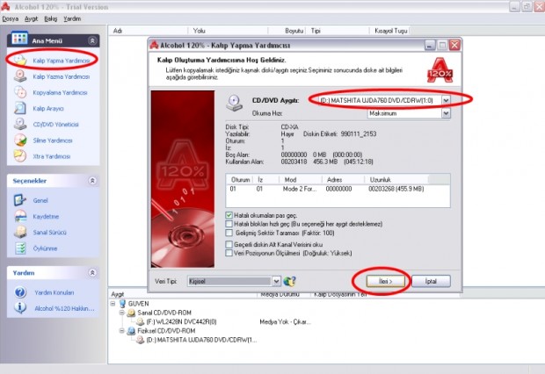
Task: Open Öykünme settings link
Action: [45, 248]
